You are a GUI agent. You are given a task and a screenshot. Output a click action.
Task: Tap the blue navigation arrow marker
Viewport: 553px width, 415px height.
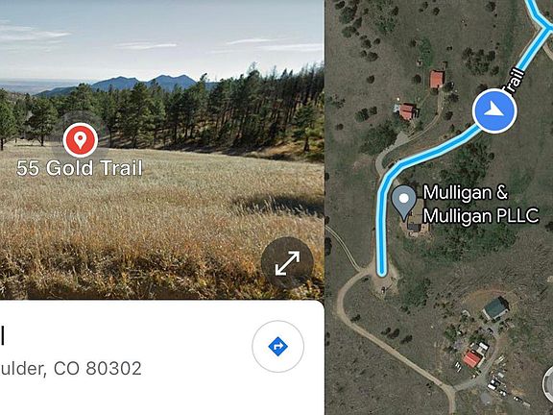coord(494,110)
